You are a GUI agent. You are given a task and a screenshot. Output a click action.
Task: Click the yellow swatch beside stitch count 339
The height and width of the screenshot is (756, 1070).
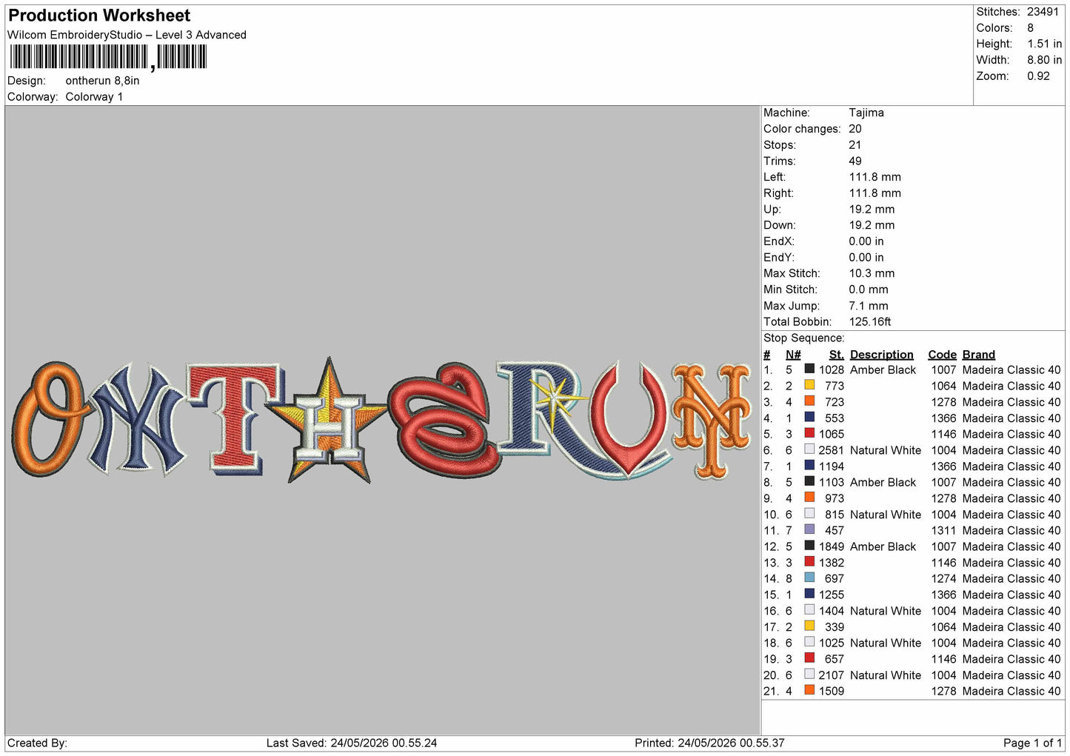[x=809, y=626]
